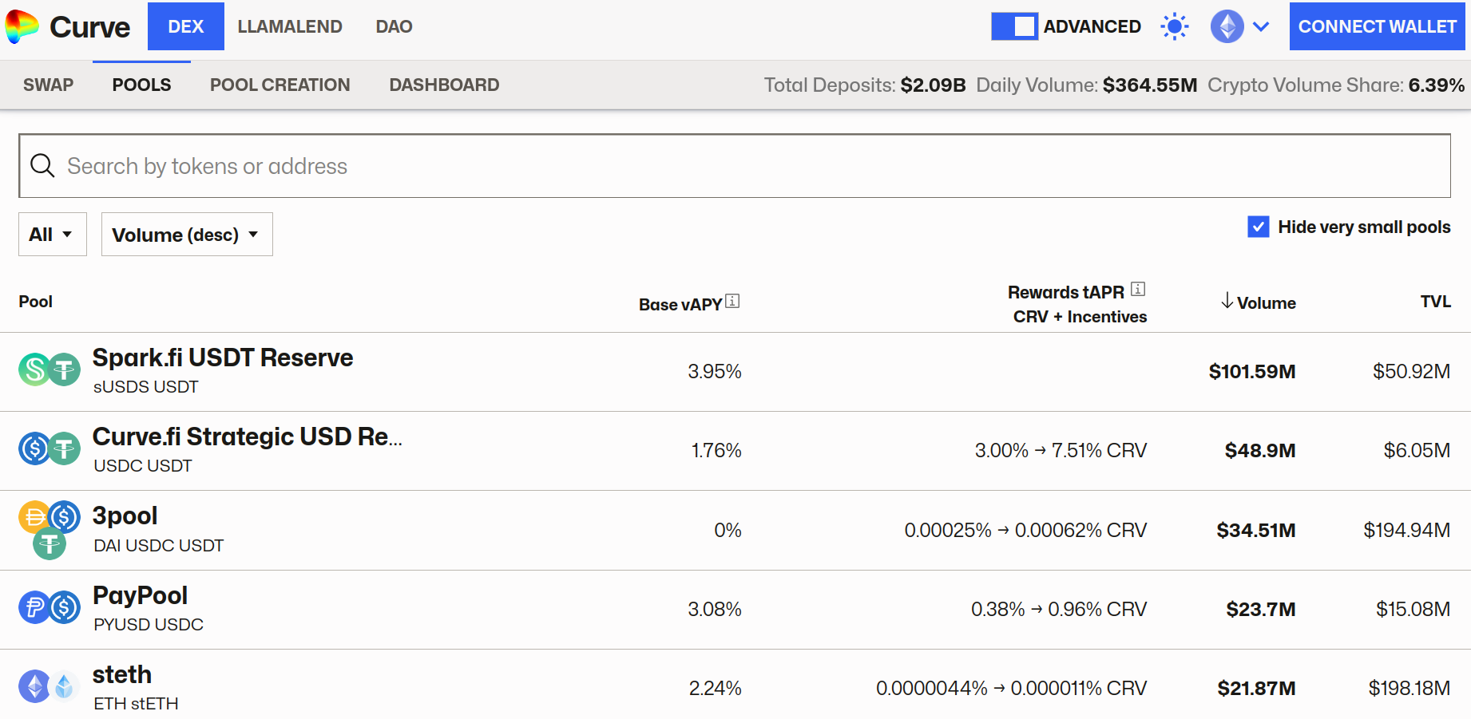Open the All filter dropdown
The image size is (1471, 719).
coord(52,235)
